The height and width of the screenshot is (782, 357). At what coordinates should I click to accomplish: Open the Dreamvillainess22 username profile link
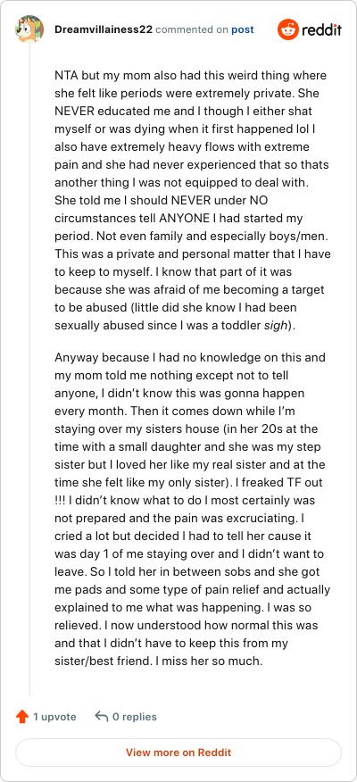[104, 30]
